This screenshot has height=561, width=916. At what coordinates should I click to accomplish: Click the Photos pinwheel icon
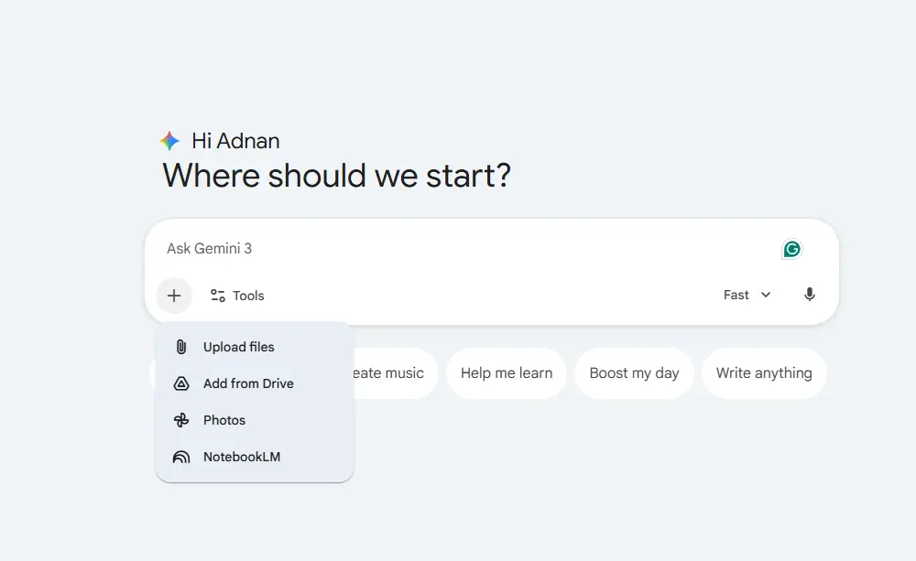tap(181, 420)
